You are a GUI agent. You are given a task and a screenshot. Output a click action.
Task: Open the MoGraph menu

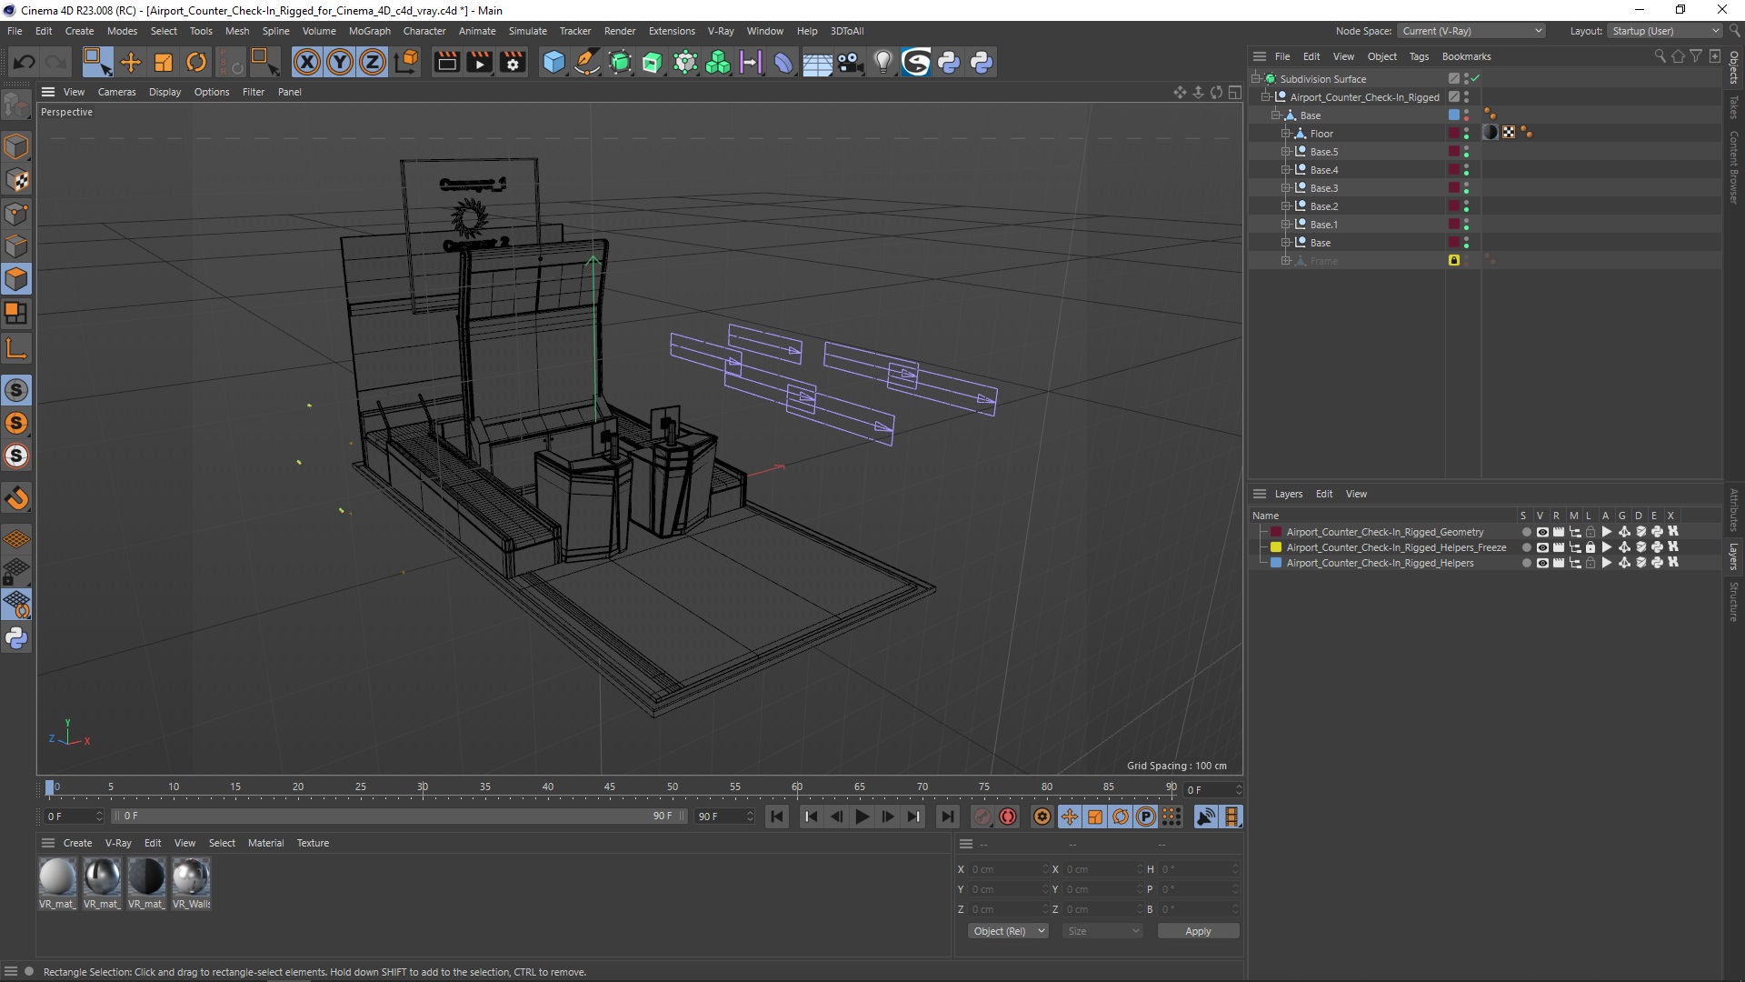369,31
